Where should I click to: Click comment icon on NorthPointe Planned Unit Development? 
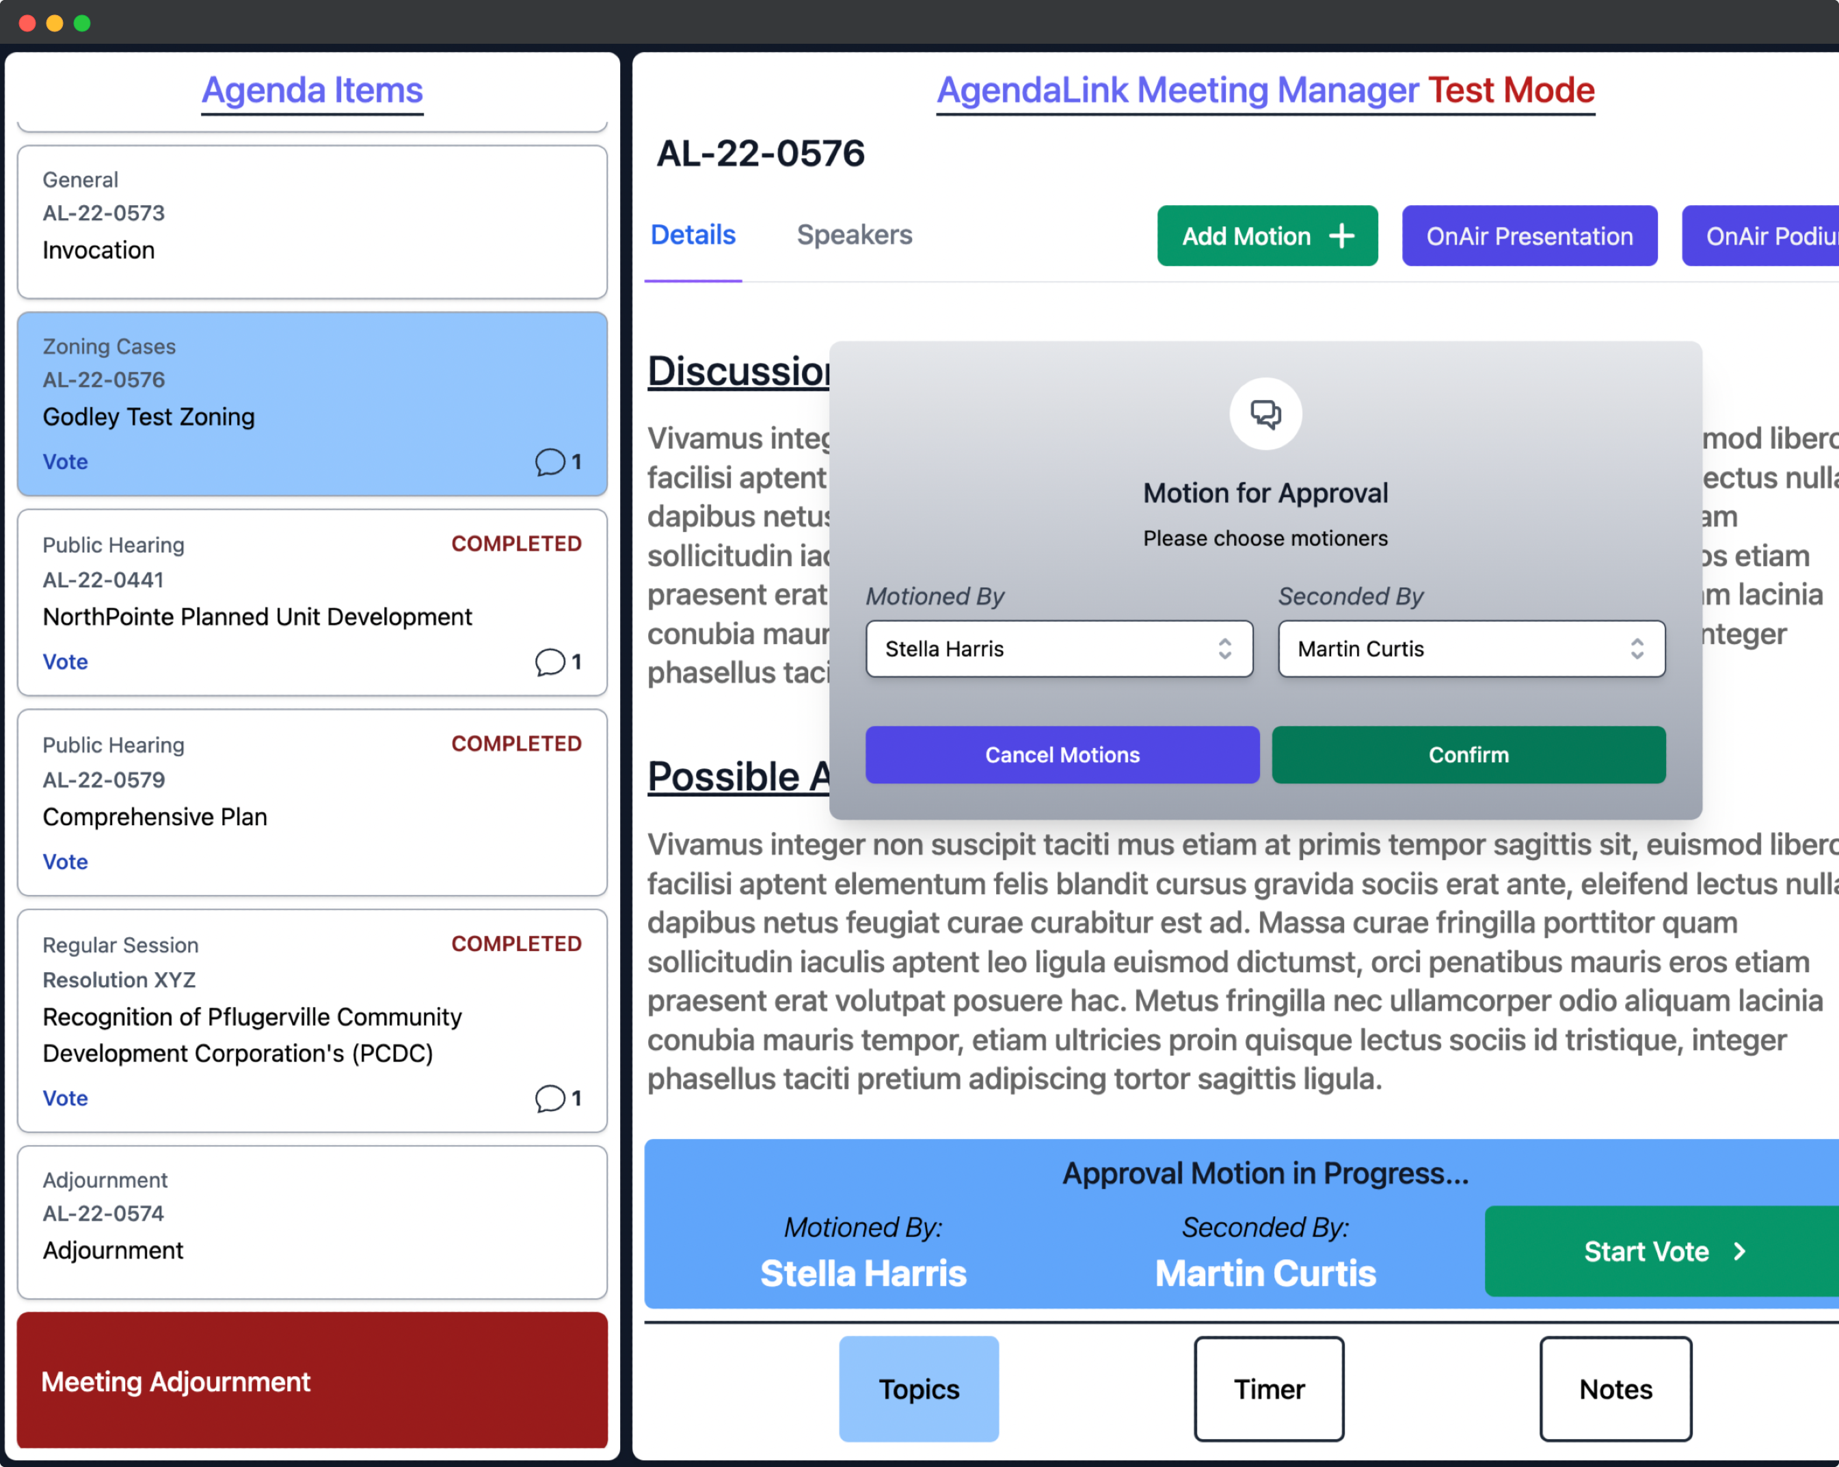click(550, 662)
